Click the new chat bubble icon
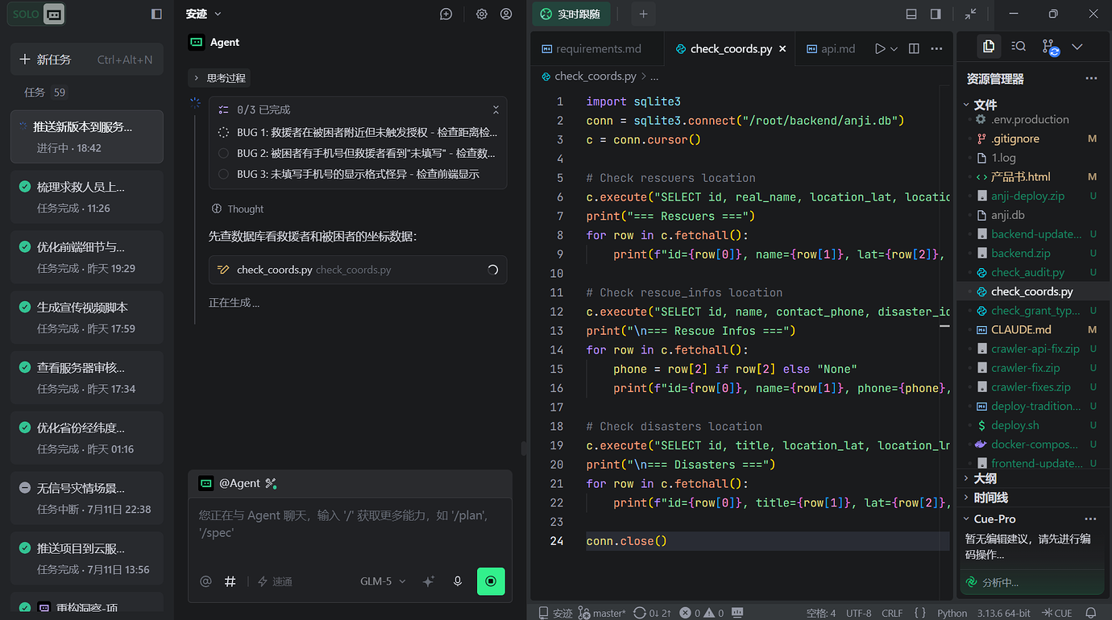Image resolution: width=1112 pixels, height=620 pixels. click(446, 14)
